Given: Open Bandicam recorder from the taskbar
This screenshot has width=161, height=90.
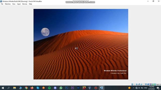Looking at the screenshot, I should pos(96,88).
